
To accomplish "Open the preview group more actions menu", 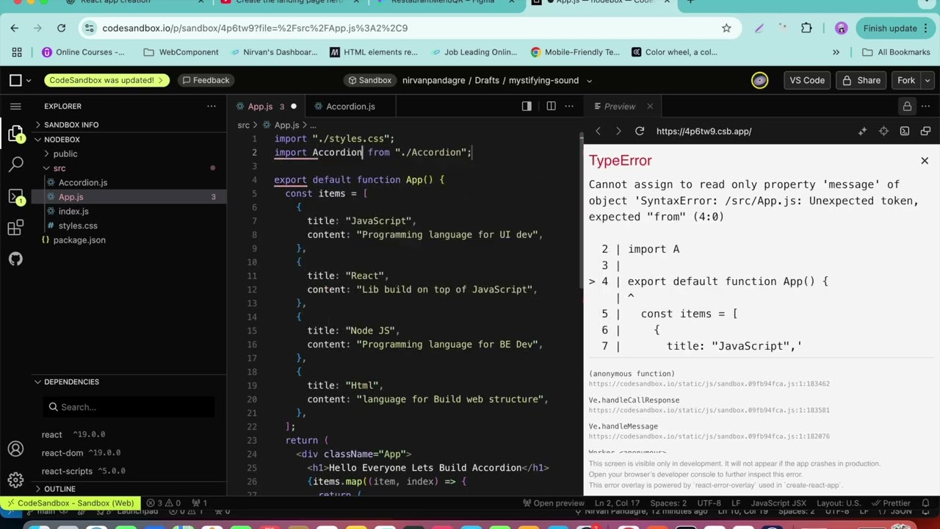I will pos(926,107).
